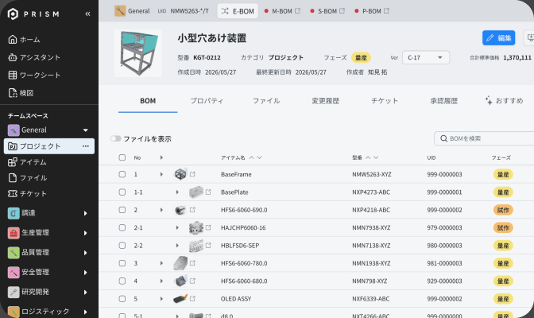Open the ホーム home icon
Screen dimensions: 534x318
pos(13,40)
